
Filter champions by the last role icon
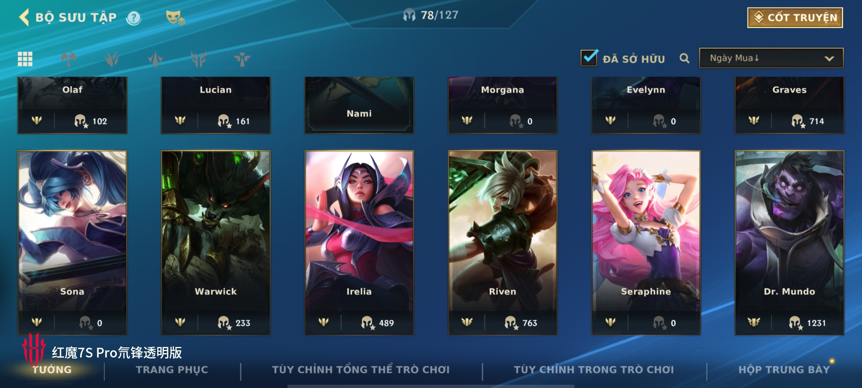242,59
